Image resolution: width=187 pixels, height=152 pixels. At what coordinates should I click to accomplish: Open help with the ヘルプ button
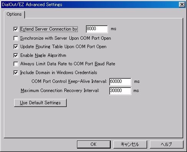pyautogui.click(x=166, y=144)
